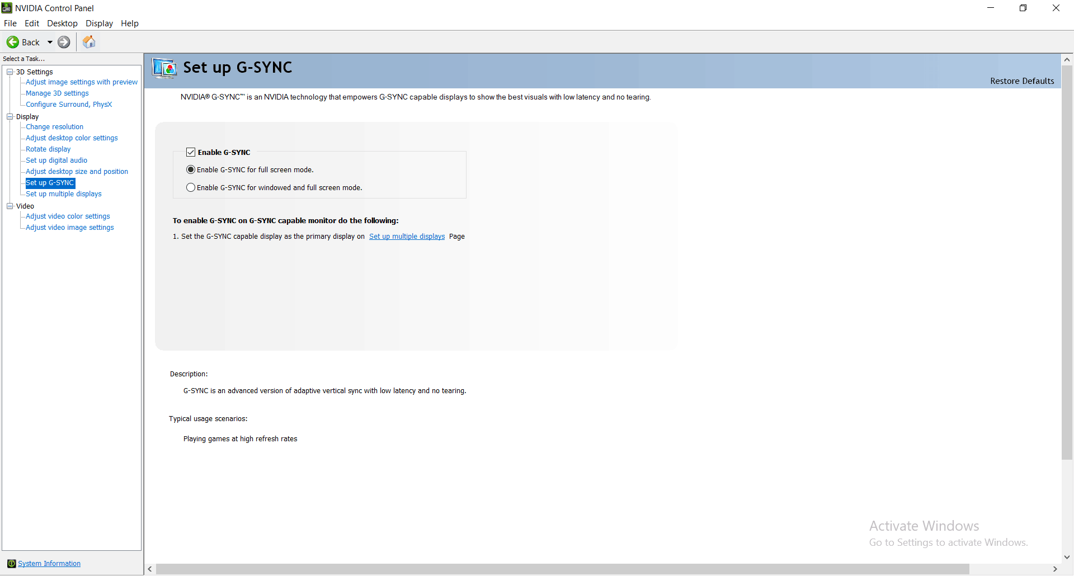Click the NVIDIA Control Panel title icon
Viewport: 1074px width, 576px height.
pos(7,8)
